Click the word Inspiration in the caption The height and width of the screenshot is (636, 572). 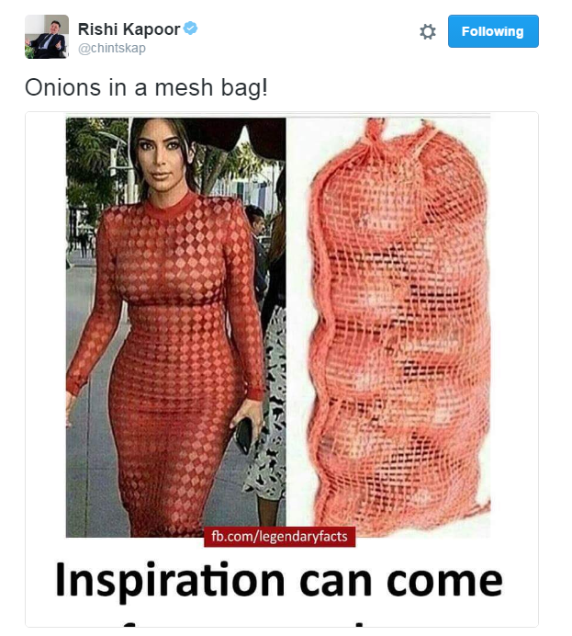click(170, 582)
